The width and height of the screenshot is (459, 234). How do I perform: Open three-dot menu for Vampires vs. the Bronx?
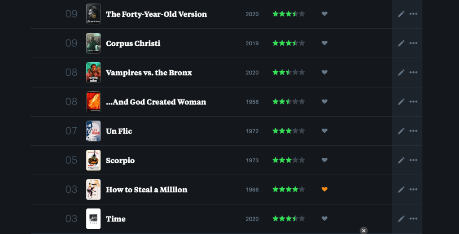click(x=413, y=72)
